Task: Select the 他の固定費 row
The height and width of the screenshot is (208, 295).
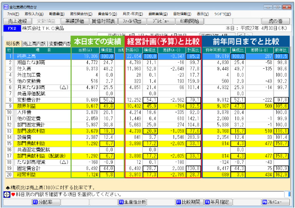Action: [x=147, y=119]
